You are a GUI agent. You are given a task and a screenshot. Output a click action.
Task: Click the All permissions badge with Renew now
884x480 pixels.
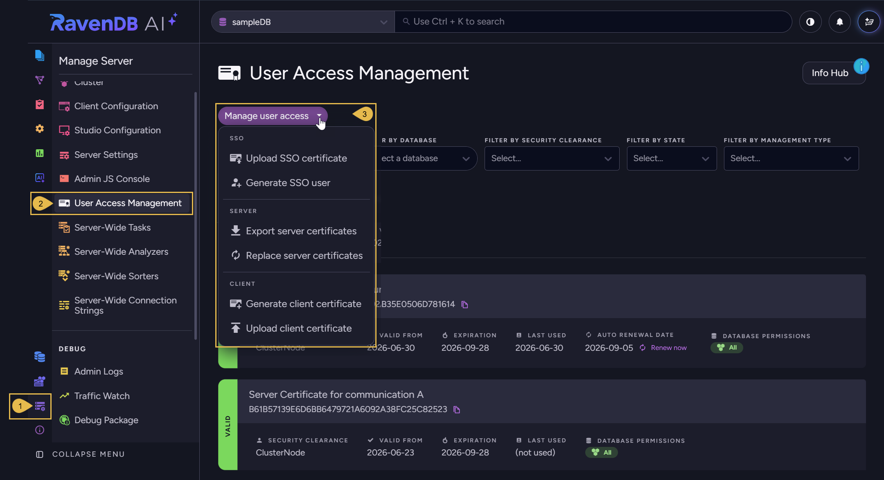tap(727, 348)
